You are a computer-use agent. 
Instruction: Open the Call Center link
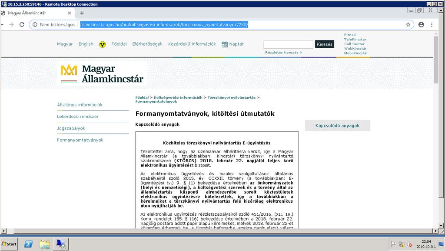click(x=354, y=44)
